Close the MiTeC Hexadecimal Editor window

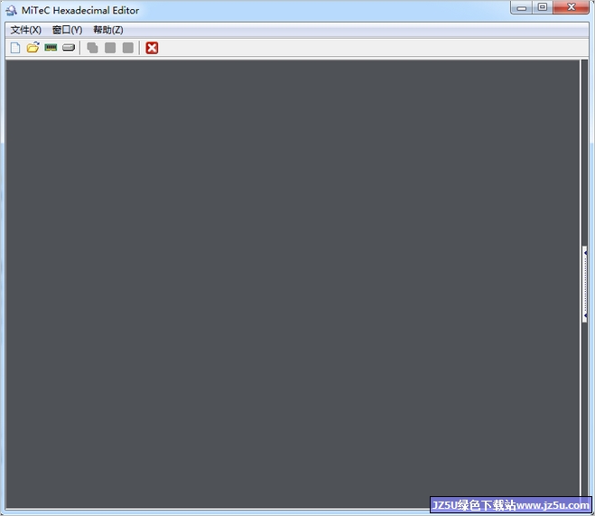pyautogui.click(x=572, y=7)
